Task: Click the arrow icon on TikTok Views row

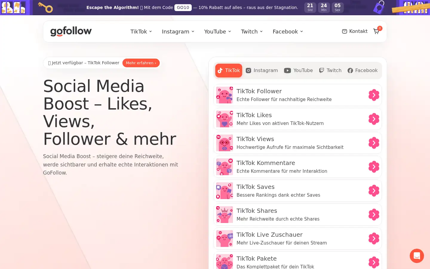Action: click(374, 143)
